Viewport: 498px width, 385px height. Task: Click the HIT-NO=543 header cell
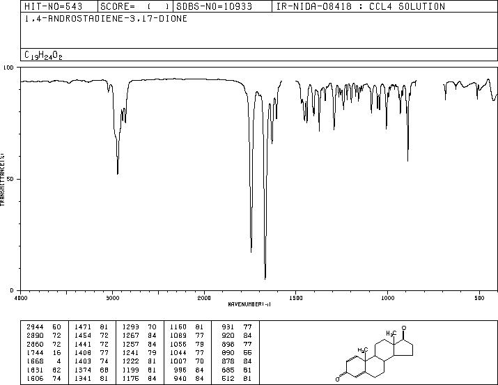[x=59, y=6]
